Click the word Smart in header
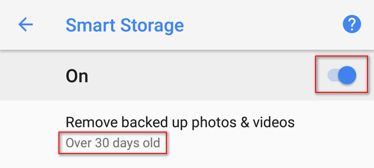Screen dimensions: 374x168 click(x=91, y=25)
